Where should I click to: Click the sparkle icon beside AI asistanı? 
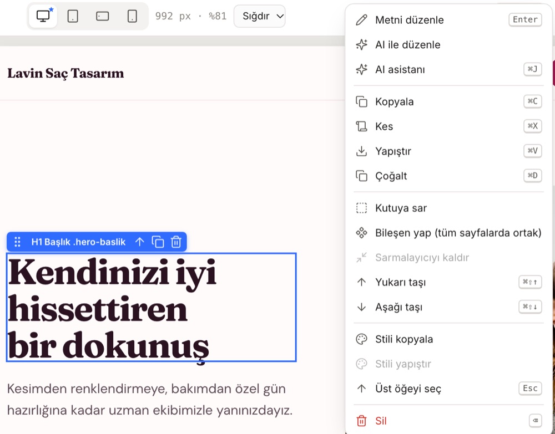(361, 69)
